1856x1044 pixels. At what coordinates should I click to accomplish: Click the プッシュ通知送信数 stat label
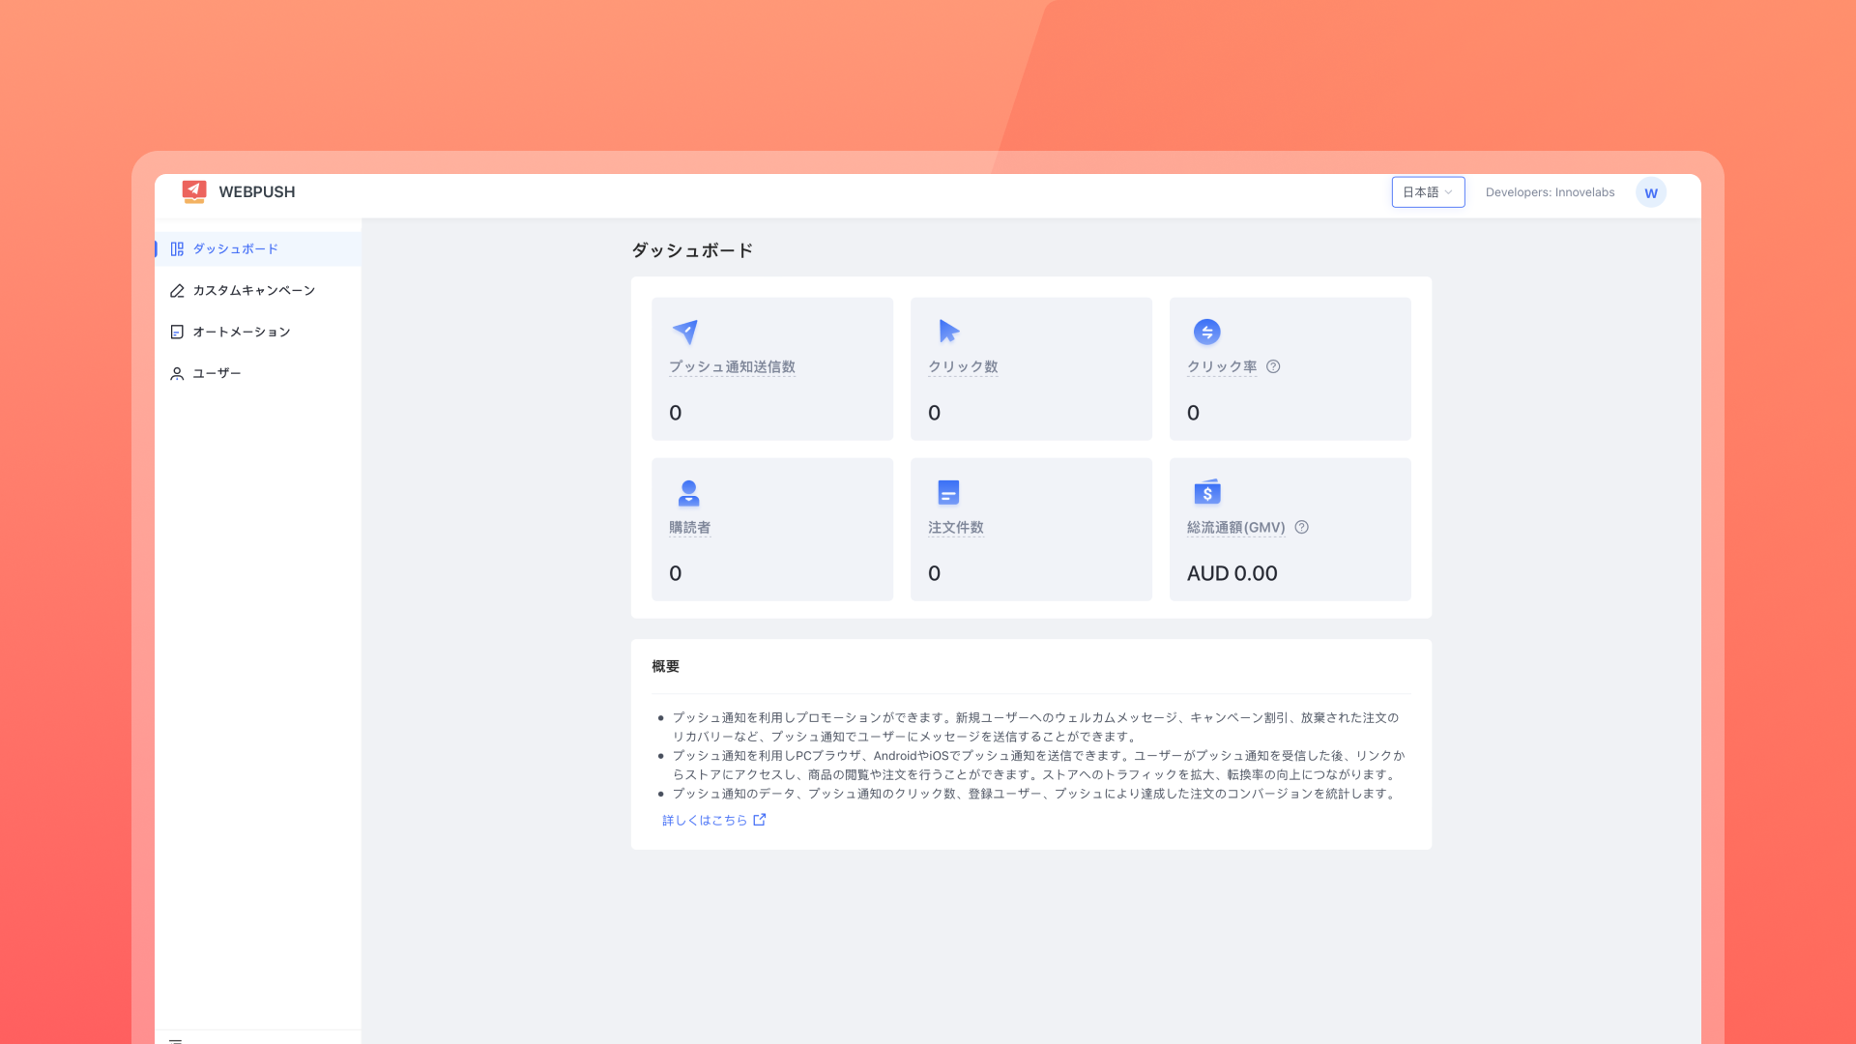[732, 367]
